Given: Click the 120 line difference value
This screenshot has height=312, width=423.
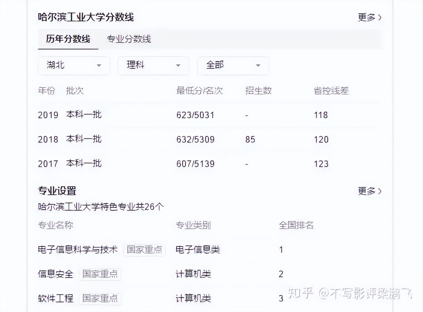Looking at the screenshot, I should [x=321, y=139].
